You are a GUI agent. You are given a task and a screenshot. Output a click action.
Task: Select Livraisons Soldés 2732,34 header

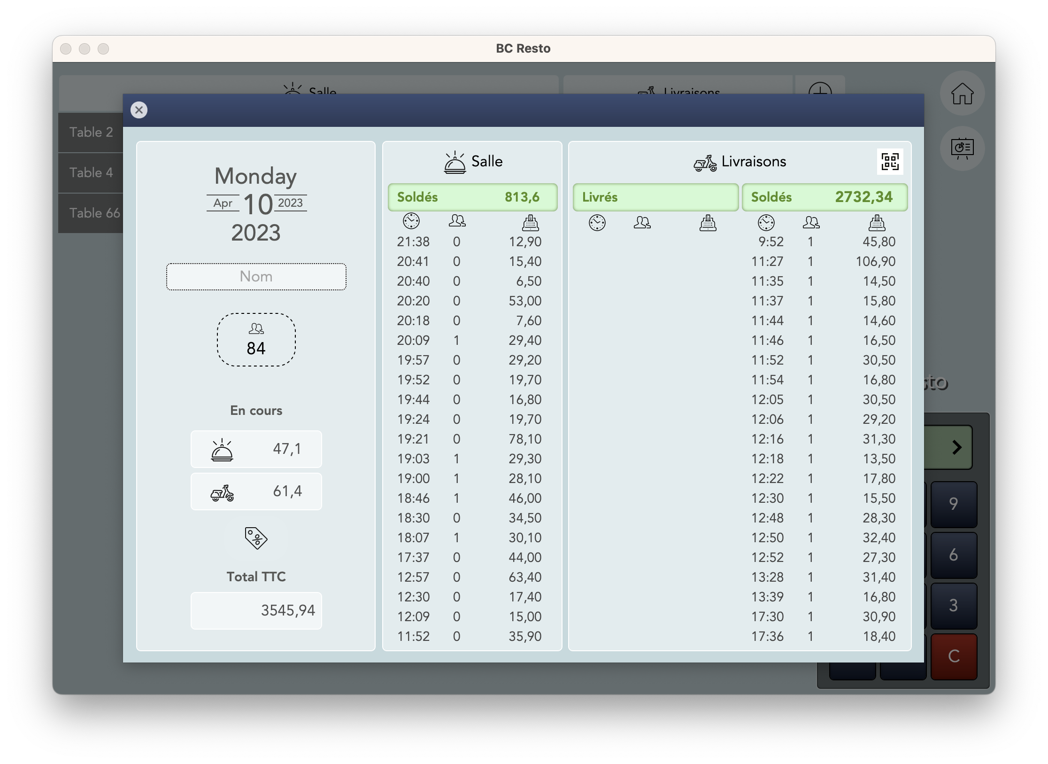click(825, 197)
